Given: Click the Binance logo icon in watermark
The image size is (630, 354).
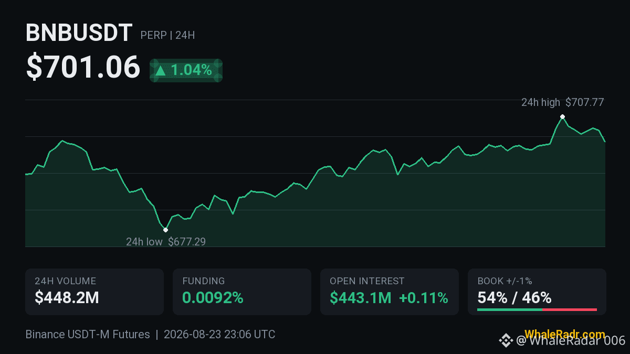Looking at the screenshot, I should [x=506, y=340].
